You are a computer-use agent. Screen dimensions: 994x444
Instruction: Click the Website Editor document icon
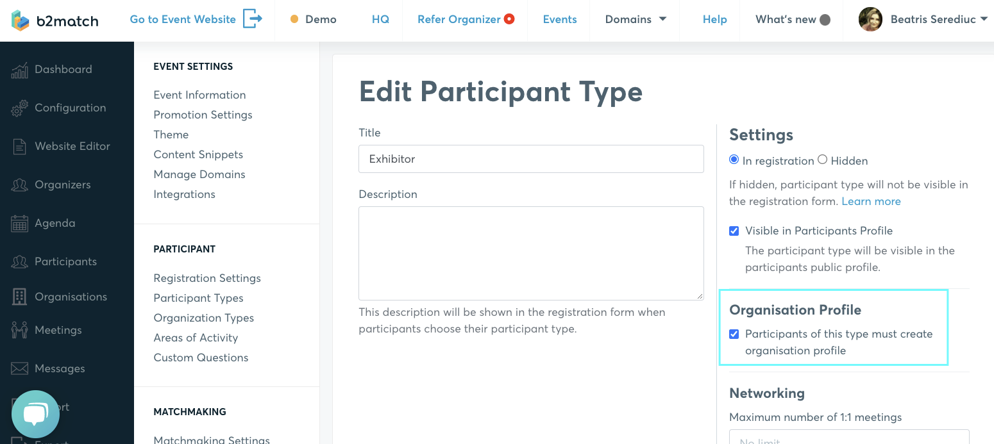[19, 147]
